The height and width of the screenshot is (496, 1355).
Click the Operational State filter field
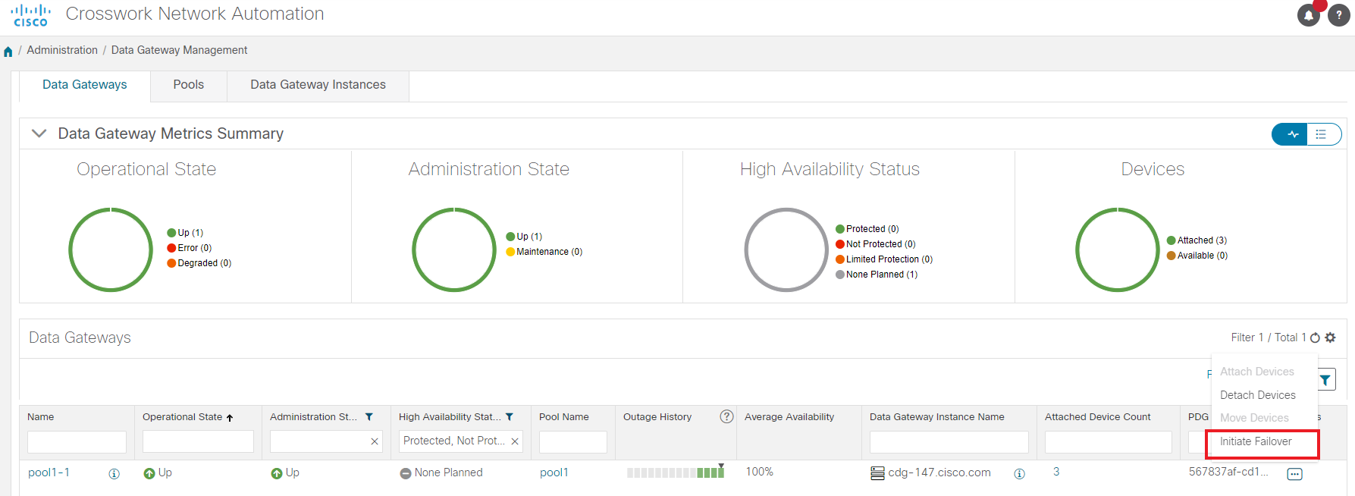[x=198, y=441]
